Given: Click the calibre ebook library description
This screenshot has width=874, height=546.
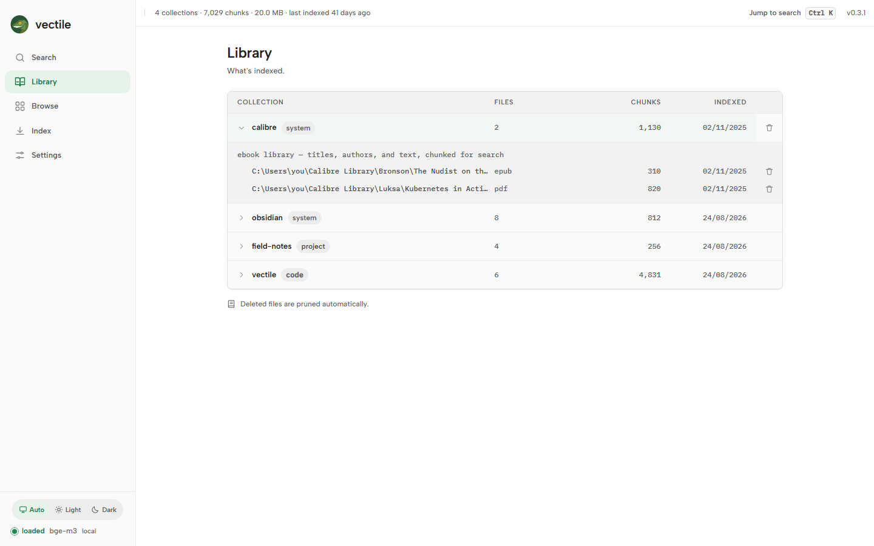Looking at the screenshot, I should 370,155.
